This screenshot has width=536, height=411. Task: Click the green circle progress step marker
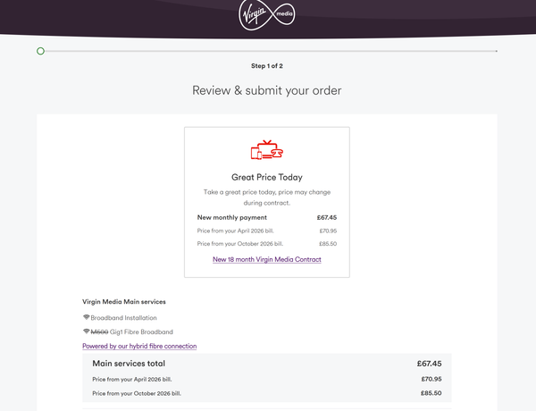click(x=40, y=51)
